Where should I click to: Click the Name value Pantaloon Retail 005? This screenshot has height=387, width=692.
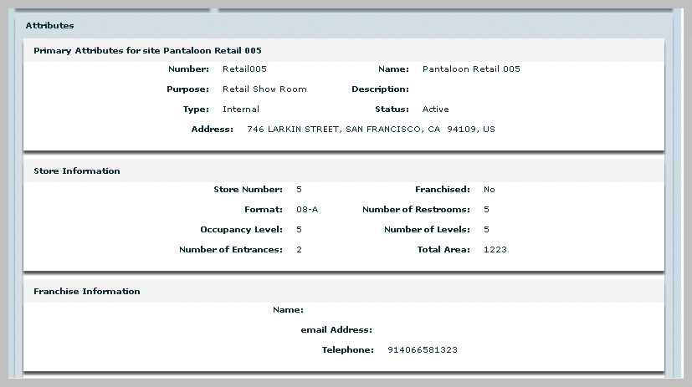[x=471, y=69]
